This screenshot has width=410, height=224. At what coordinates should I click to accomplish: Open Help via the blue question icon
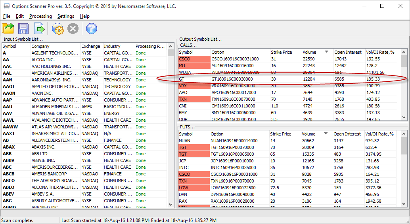(92, 28)
